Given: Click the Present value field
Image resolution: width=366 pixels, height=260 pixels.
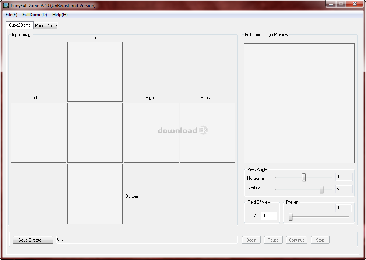Looking at the screenshot, I should 344,208.
